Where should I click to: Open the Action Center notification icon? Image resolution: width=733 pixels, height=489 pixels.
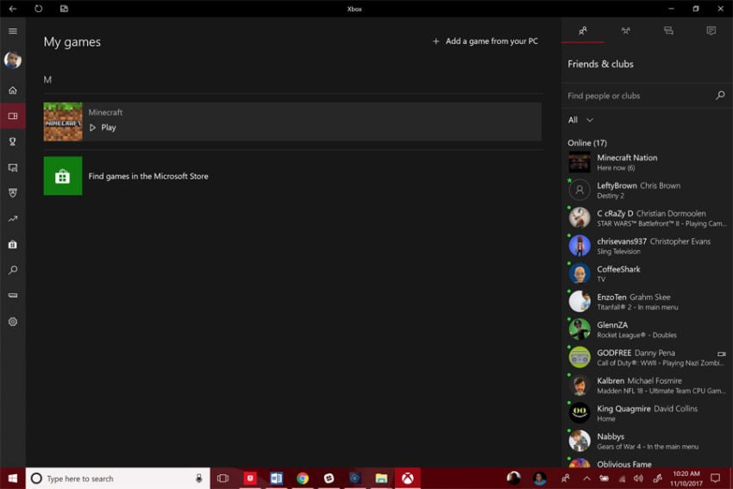715,479
